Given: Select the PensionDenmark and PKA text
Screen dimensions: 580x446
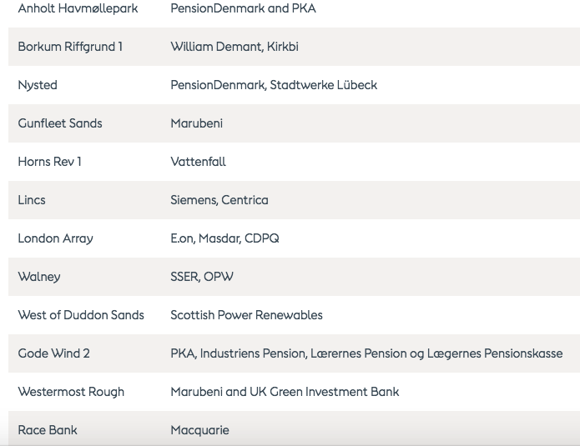Looking at the screenshot, I should (243, 8).
